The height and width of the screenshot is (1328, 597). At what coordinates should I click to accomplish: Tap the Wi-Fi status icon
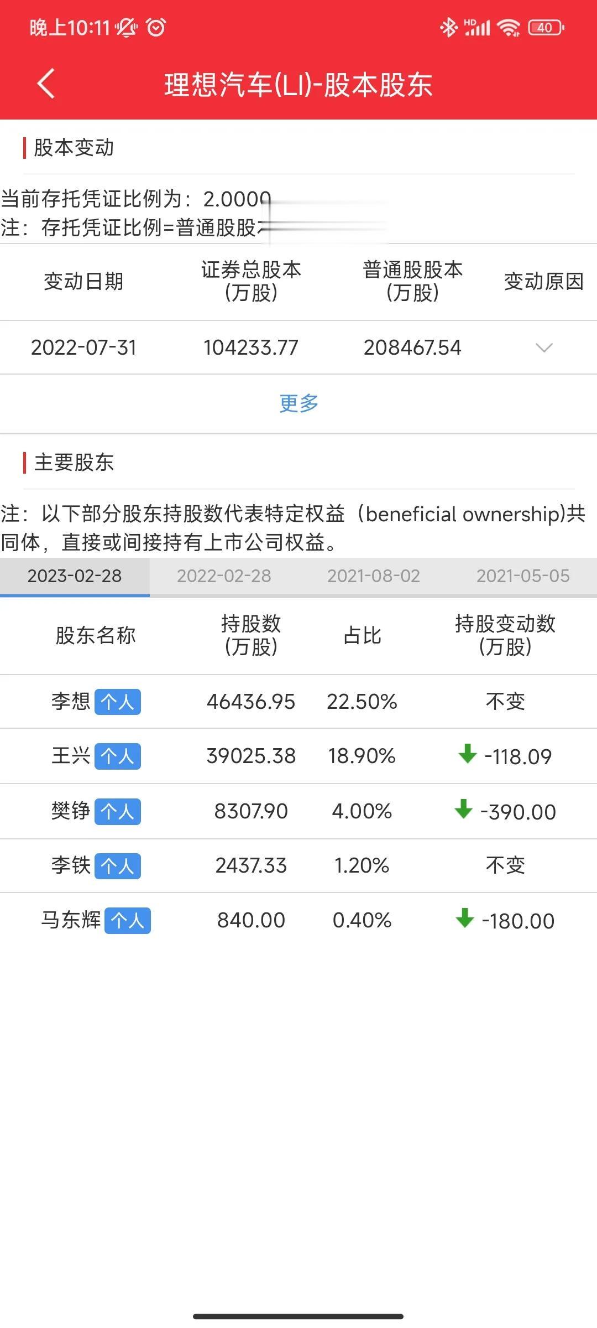coord(508,27)
